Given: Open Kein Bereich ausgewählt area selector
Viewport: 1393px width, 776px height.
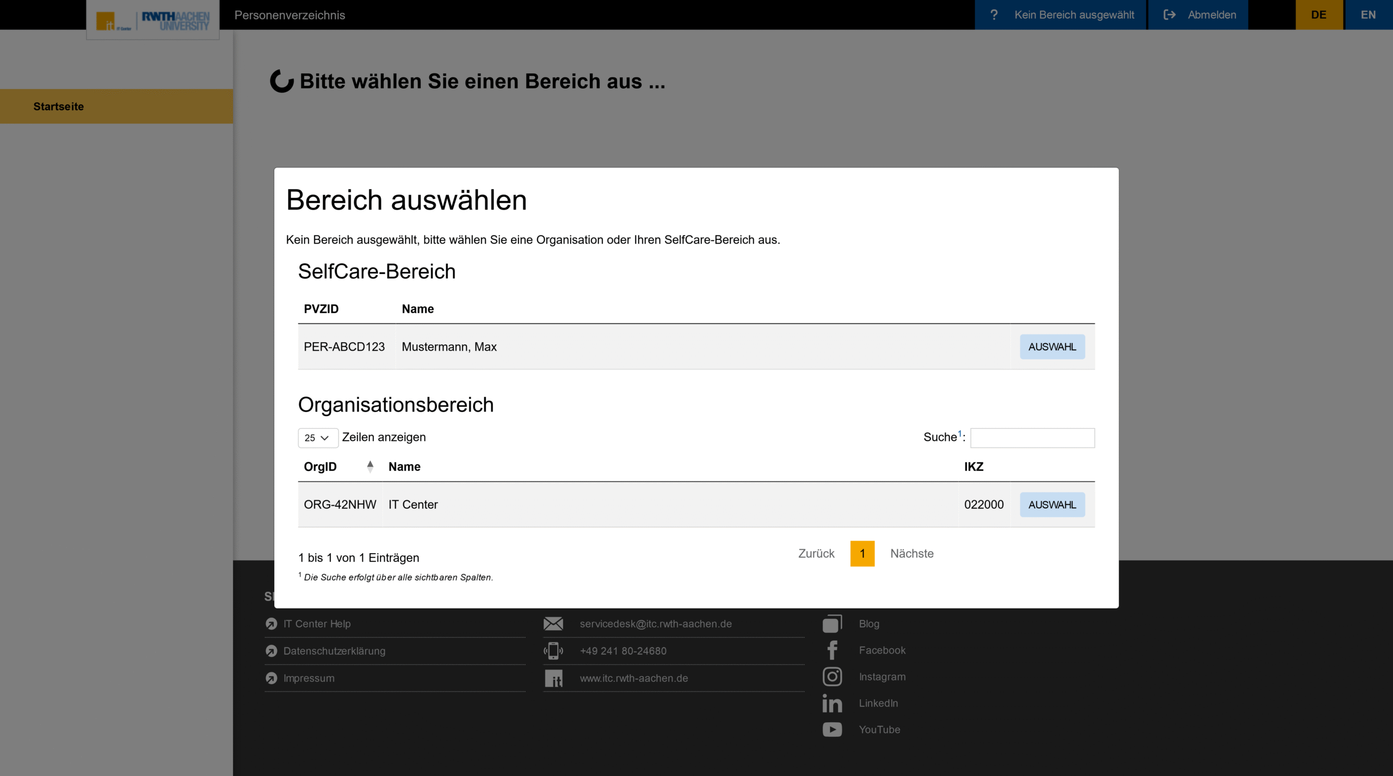Looking at the screenshot, I should click(1074, 15).
